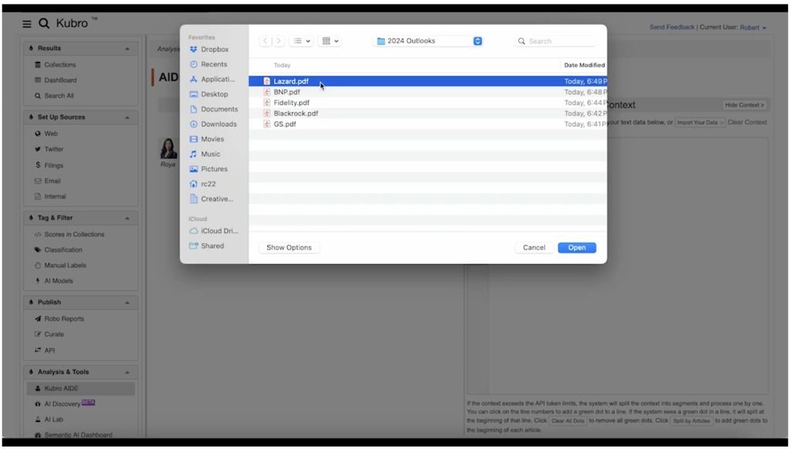Click the back navigation arrow in dialog
The image size is (791, 449).
tap(266, 41)
